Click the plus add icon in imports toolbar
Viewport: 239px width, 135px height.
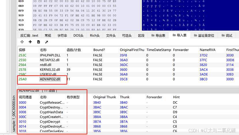(30, 42)
